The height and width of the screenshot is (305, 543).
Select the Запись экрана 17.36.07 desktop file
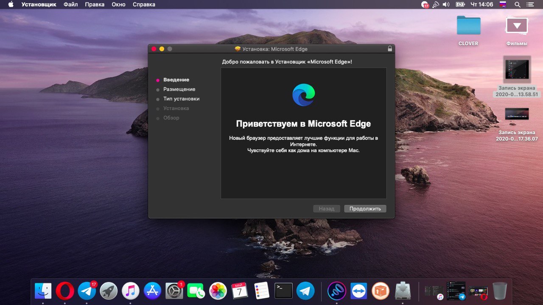(517, 124)
